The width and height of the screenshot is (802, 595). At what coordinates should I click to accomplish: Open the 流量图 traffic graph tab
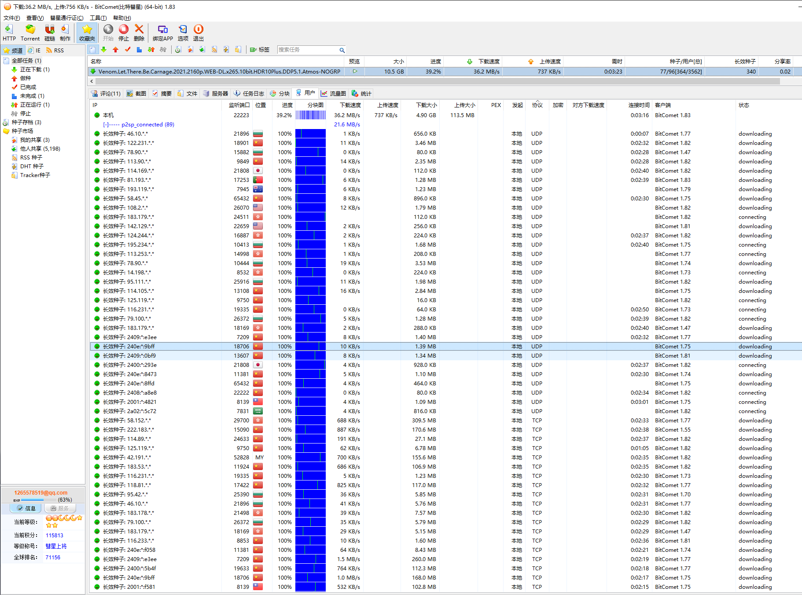pyautogui.click(x=334, y=93)
